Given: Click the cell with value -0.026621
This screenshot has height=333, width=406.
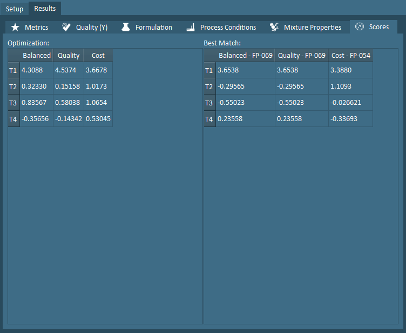Looking at the screenshot, I should click(x=351, y=103).
